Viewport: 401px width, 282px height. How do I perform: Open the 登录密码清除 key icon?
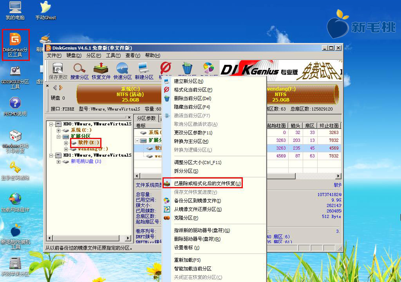coord(15,171)
